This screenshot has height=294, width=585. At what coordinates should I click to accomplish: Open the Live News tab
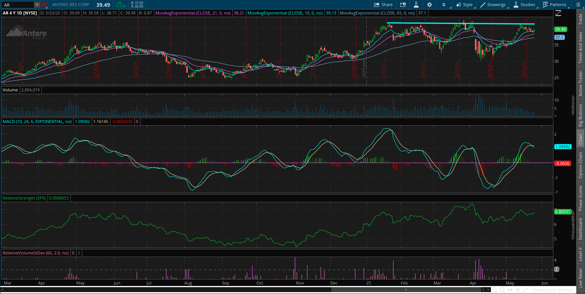coord(580,278)
